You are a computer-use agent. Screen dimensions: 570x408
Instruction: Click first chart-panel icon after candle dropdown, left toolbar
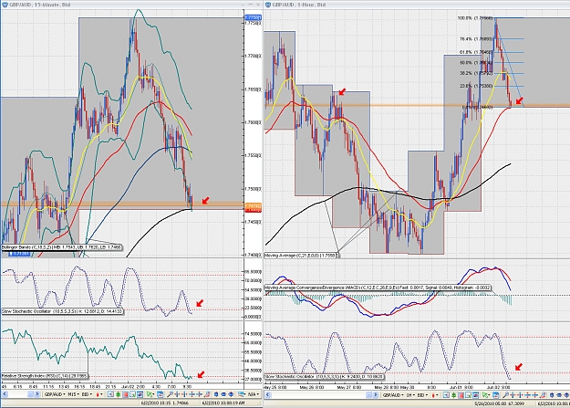(110, 394)
